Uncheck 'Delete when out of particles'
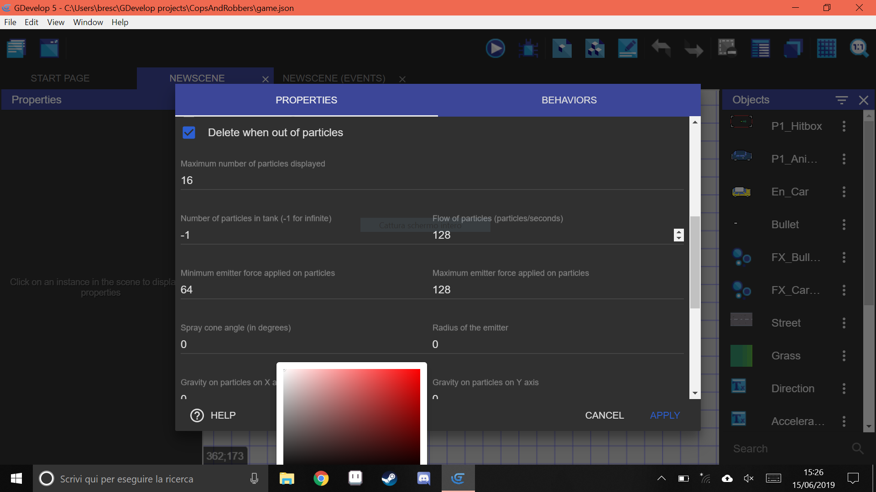The image size is (876, 492). [x=188, y=133]
